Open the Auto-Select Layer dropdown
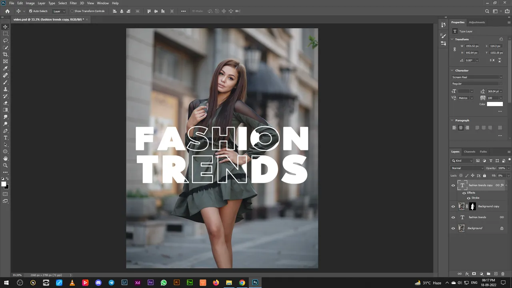Image resolution: width=512 pixels, height=288 pixels. [x=59, y=11]
